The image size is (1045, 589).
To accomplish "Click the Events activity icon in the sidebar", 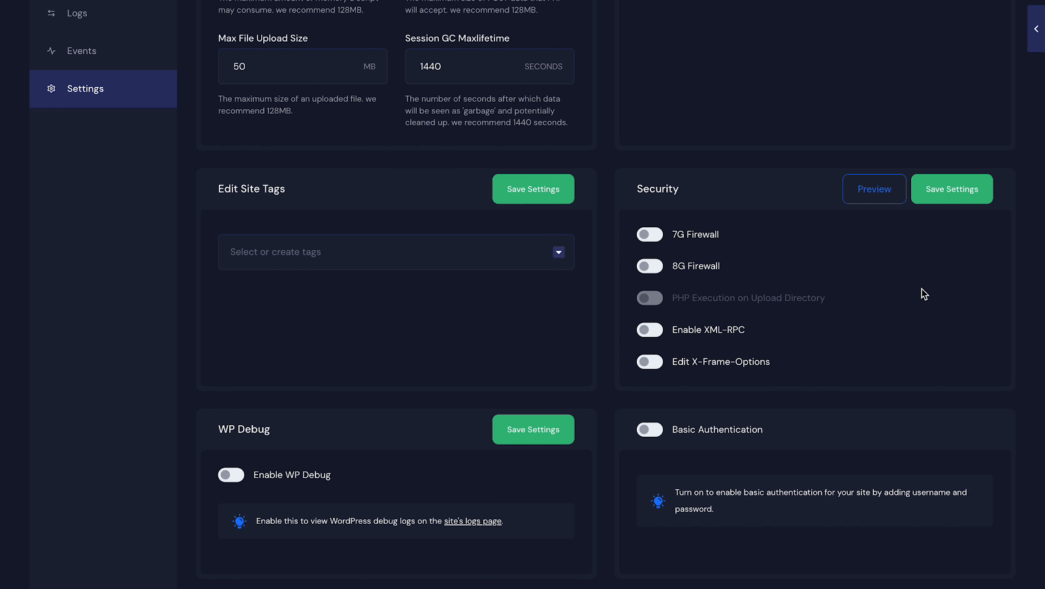I will click(x=51, y=50).
